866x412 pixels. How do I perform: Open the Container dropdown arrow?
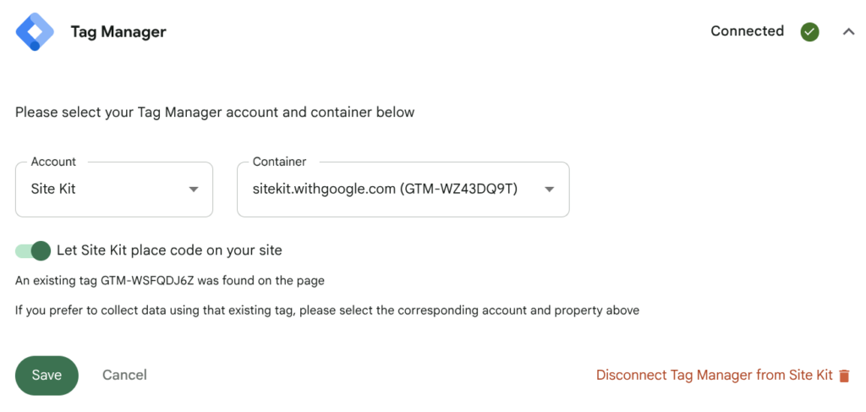point(550,190)
